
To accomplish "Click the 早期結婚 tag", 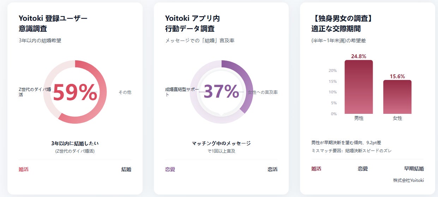I will (x=414, y=169).
